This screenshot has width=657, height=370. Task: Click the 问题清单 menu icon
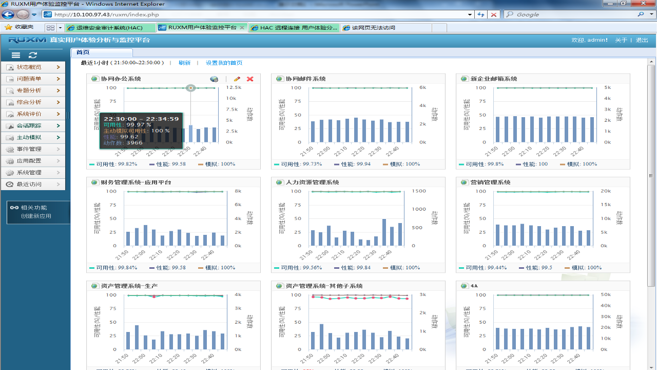[x=10, y=79]
